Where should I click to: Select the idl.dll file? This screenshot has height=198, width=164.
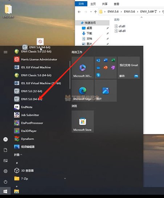[120, 31]
